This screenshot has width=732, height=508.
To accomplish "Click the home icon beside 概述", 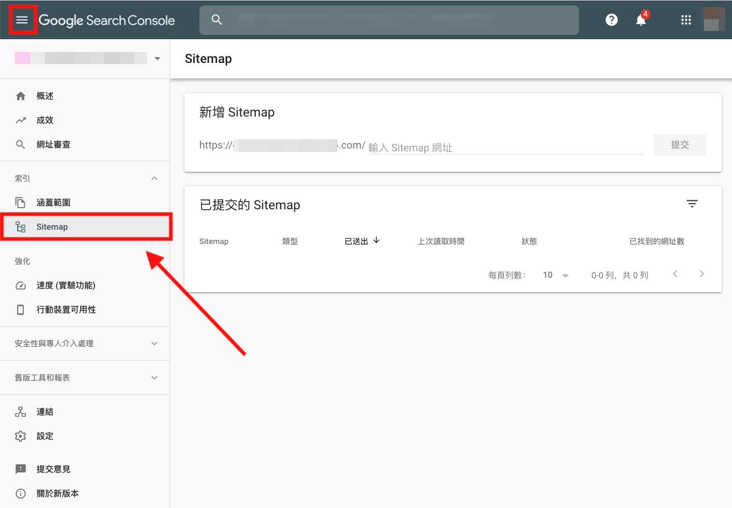I will 20,96.
